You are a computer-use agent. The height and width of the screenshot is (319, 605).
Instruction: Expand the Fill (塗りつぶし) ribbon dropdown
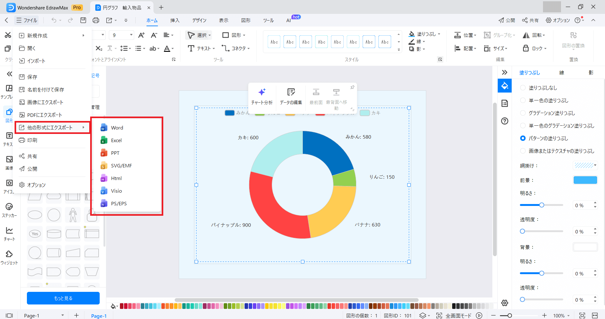point(439,34)
